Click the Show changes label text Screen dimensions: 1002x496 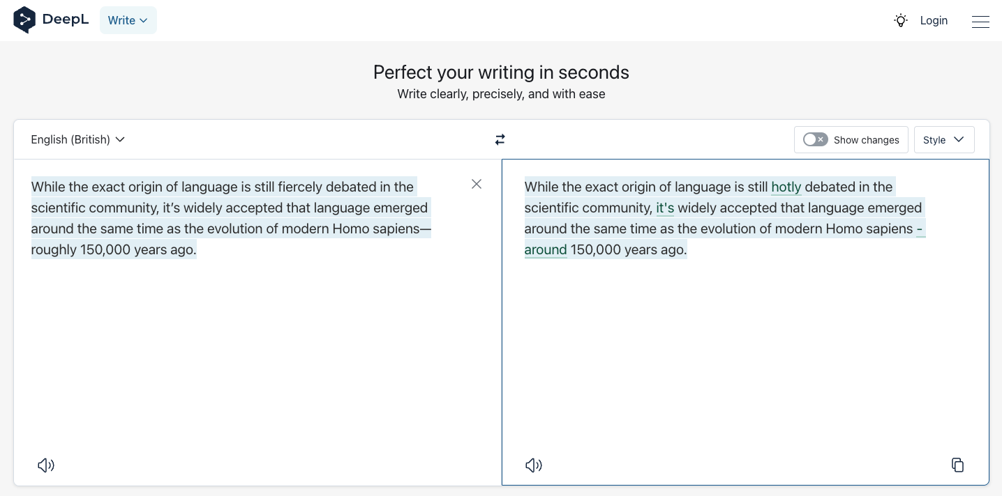(x=866, y=140)
